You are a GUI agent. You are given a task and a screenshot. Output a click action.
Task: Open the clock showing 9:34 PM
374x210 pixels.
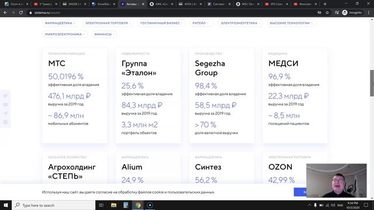coord(352,205)
